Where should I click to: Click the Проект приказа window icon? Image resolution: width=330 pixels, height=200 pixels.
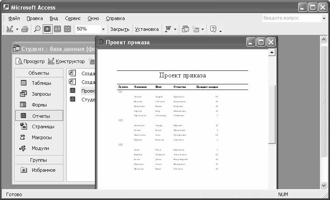pos(101,42)
